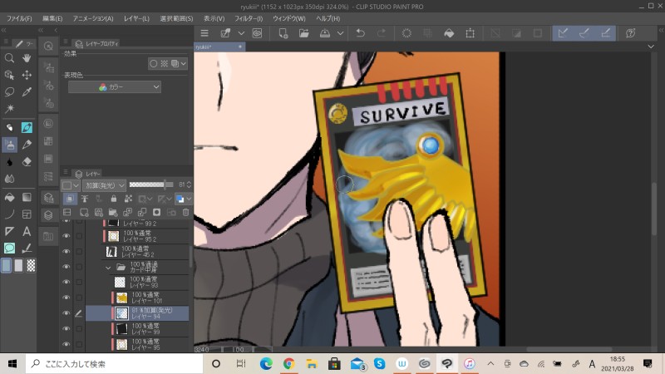Click the Scale/rotate transform icon
665x374 pixels.
click(x=470, y=33)
